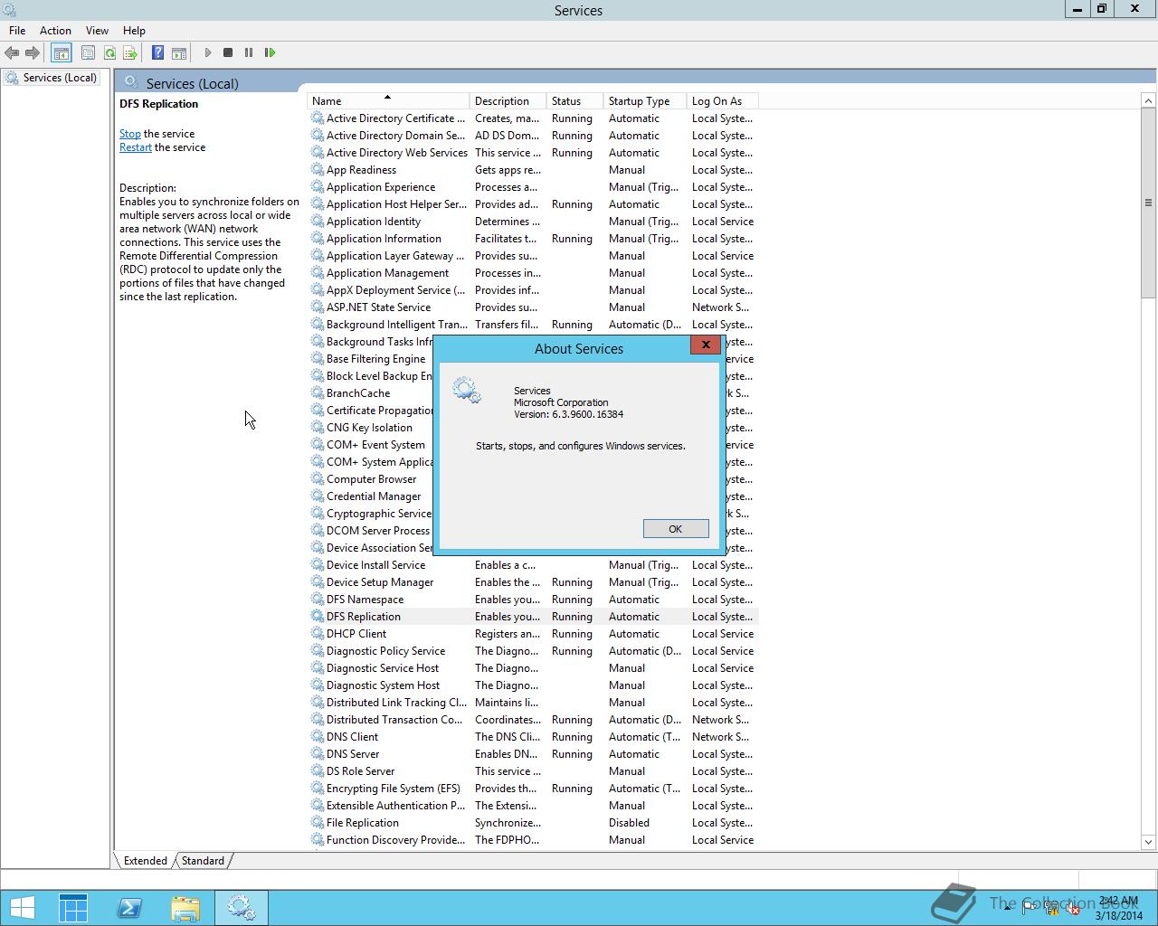Select the Active Directory Web Services row
1158x926 pixels.
[533, 153]
